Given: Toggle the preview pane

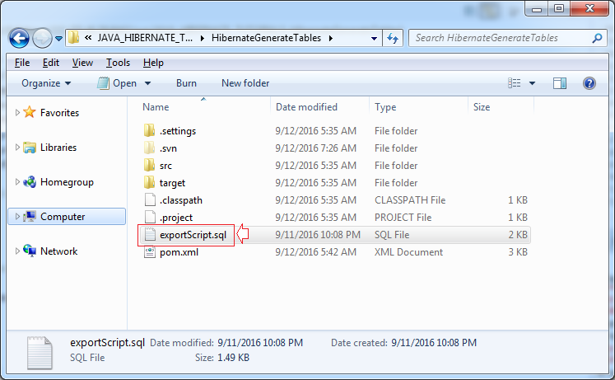Looking at the screenshot, I should [560, 83].
